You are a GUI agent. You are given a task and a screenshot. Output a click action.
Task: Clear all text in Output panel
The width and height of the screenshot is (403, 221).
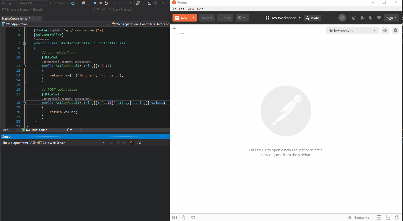(x=132, y=143)
